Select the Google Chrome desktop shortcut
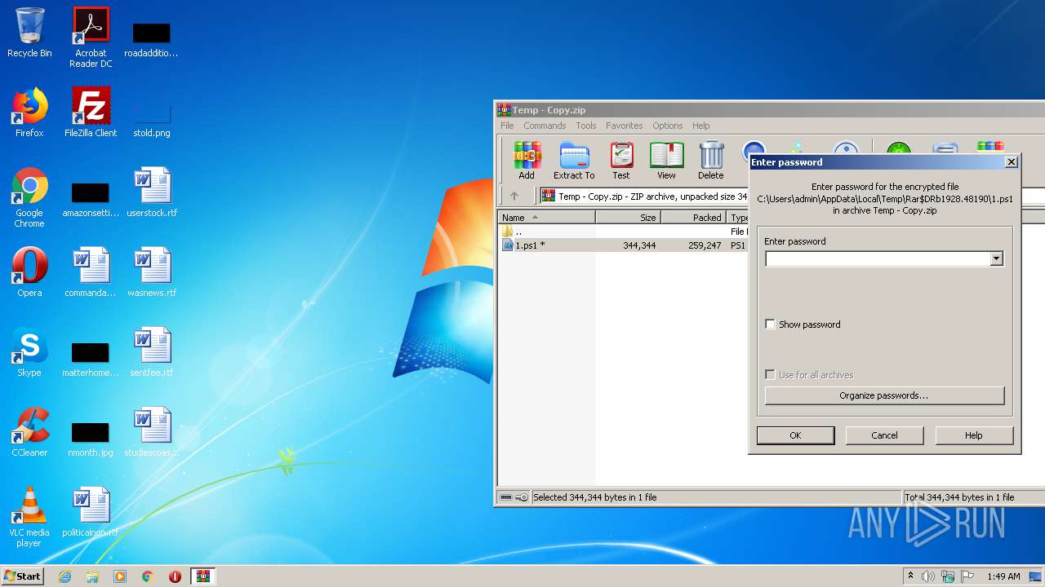This screenshot has height=587, width=1045. pyautogui.click(x=29, y=197)
